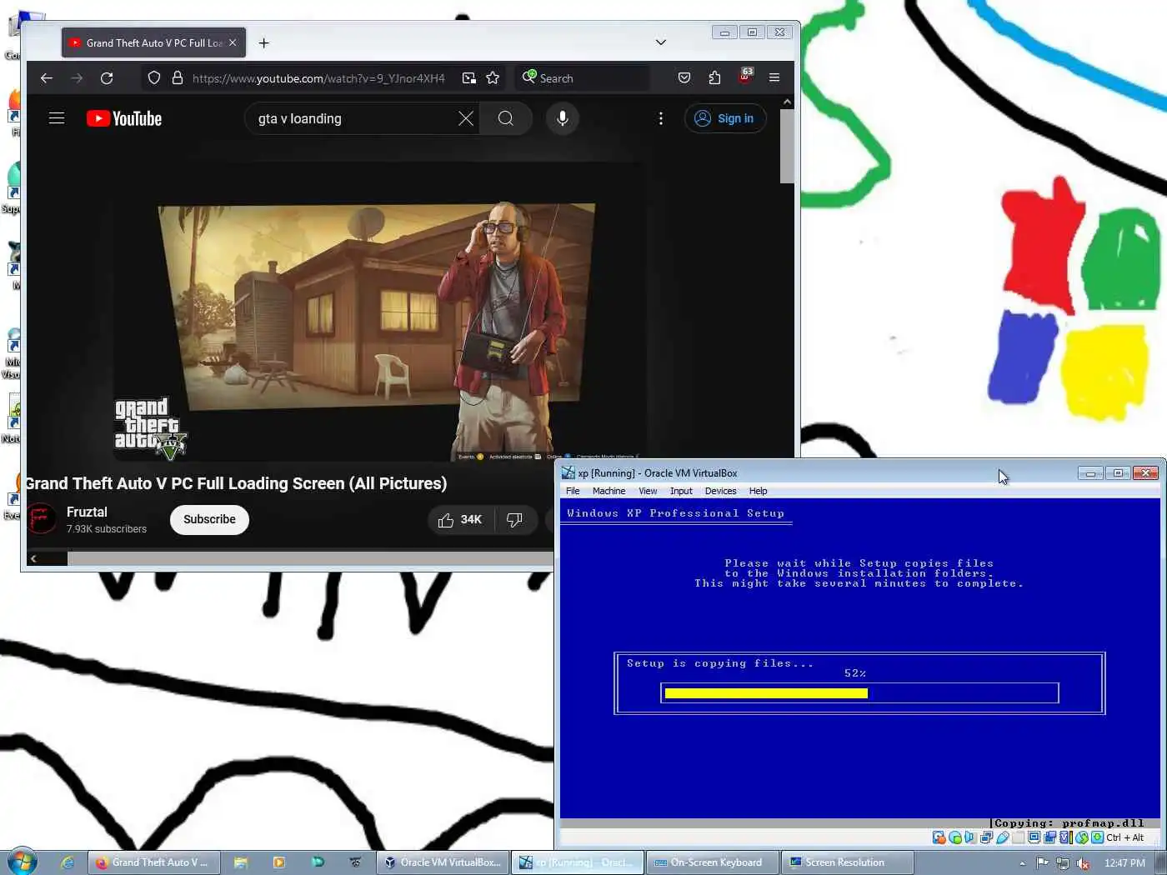Open VirtualBox View menu
The width and height of the screenshot is (1167, 875).
(648, 491)
